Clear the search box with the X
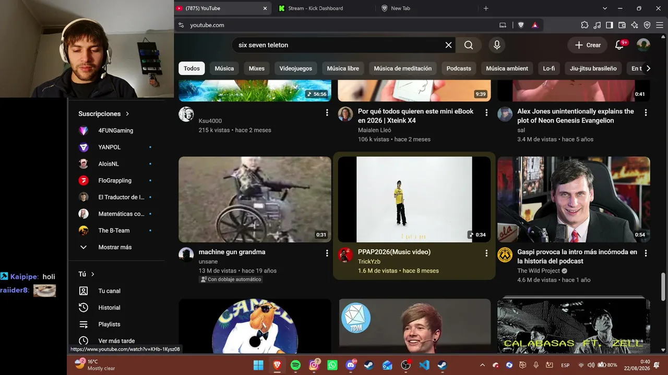The image size is (668, 375). pos(448,45)
